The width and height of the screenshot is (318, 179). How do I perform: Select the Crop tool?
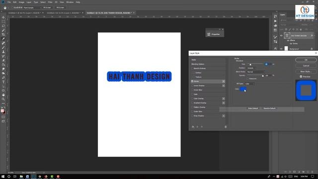pyautogui.click(x=3, y=34)
